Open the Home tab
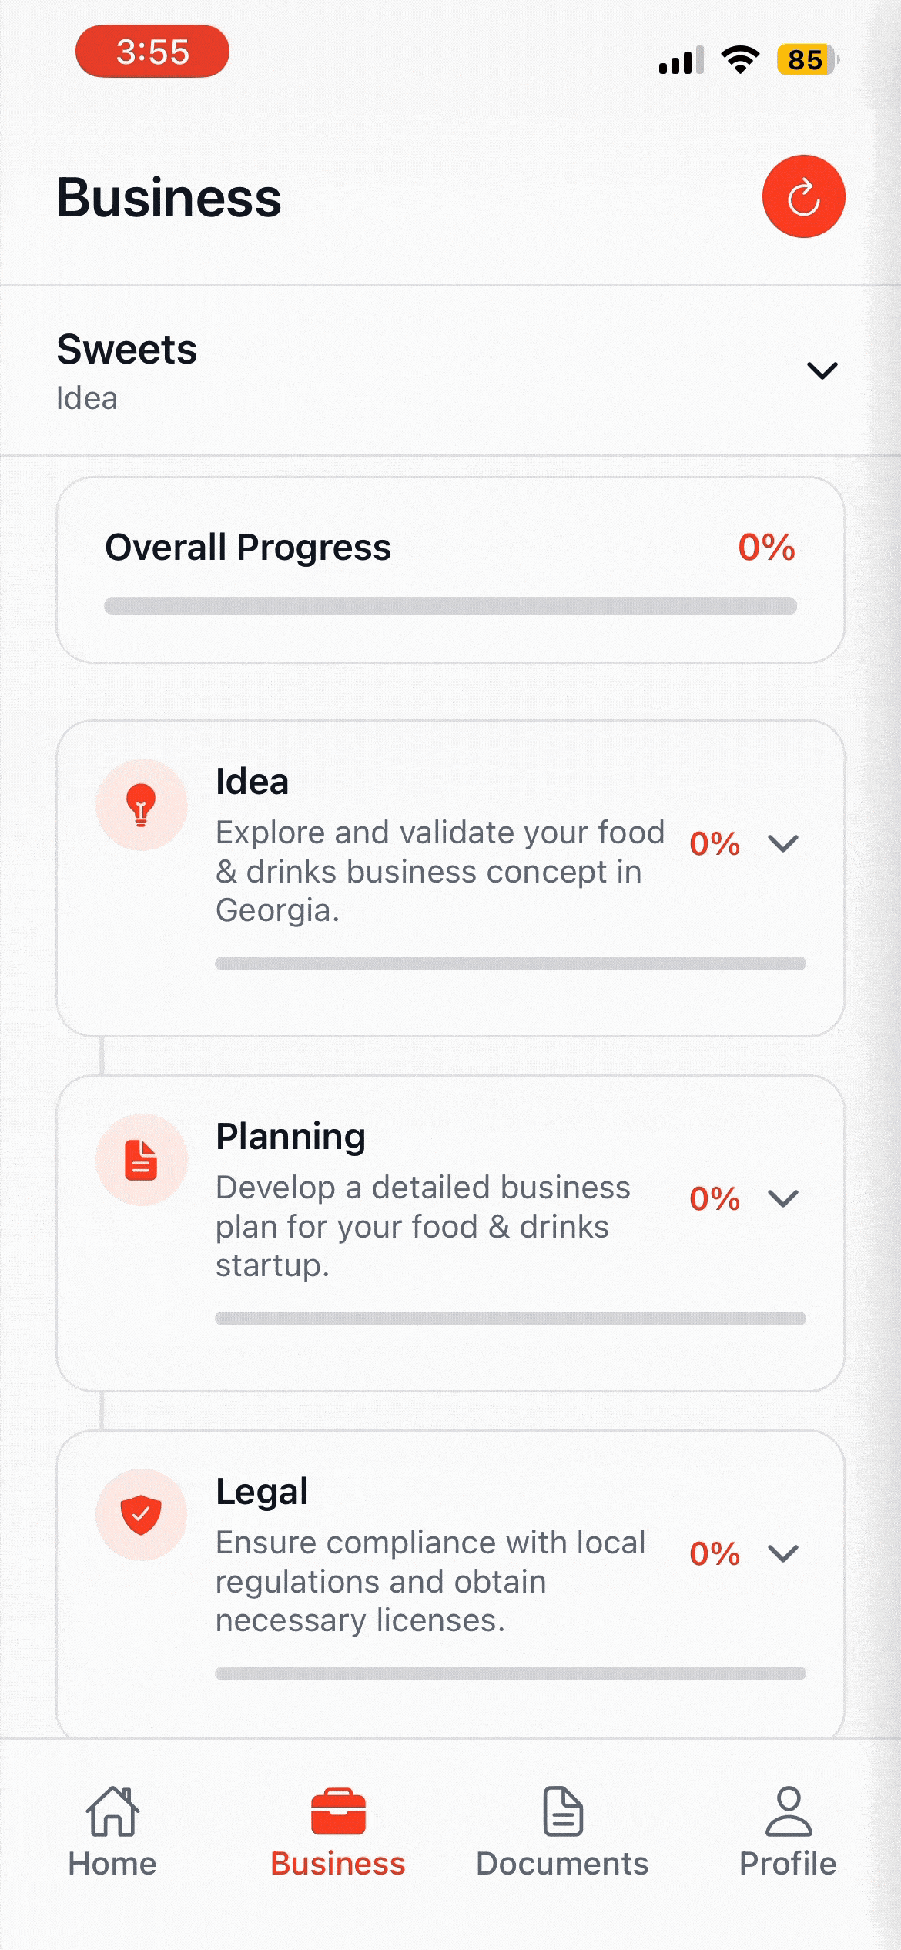This screenshot has height=1950, width=901. [112, 1833]
